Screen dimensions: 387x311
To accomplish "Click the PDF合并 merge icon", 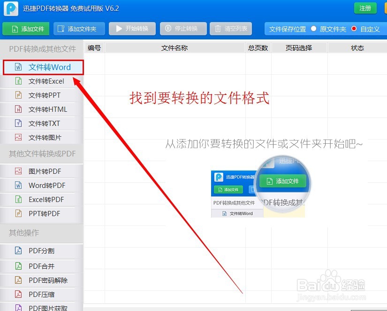I will tap(18, 266).
